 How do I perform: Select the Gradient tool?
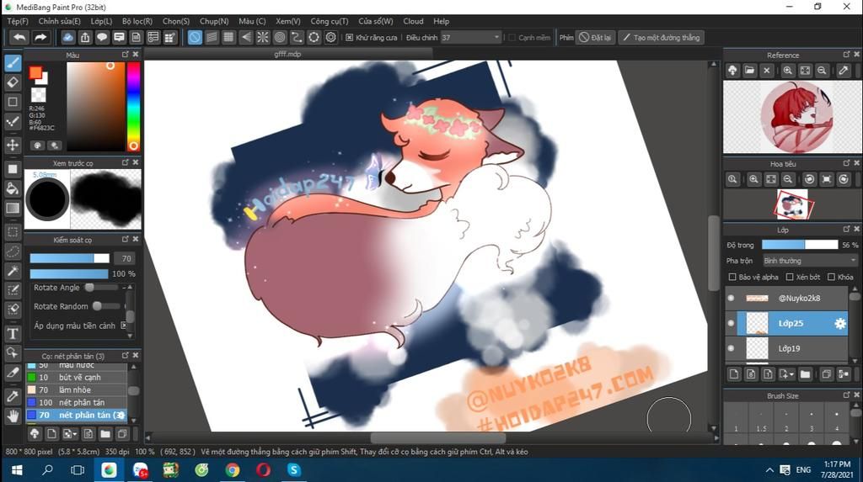click(13, 209)
